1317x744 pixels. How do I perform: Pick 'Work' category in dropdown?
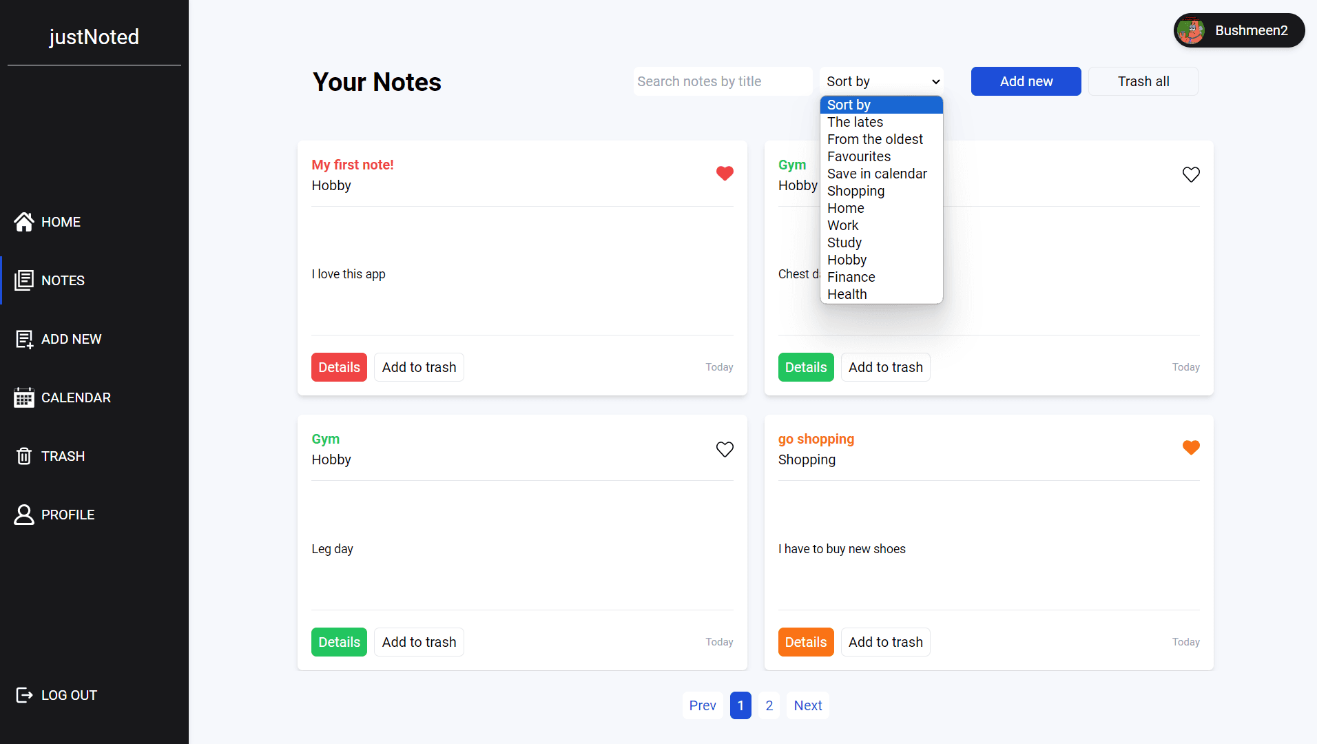[881, 225]
